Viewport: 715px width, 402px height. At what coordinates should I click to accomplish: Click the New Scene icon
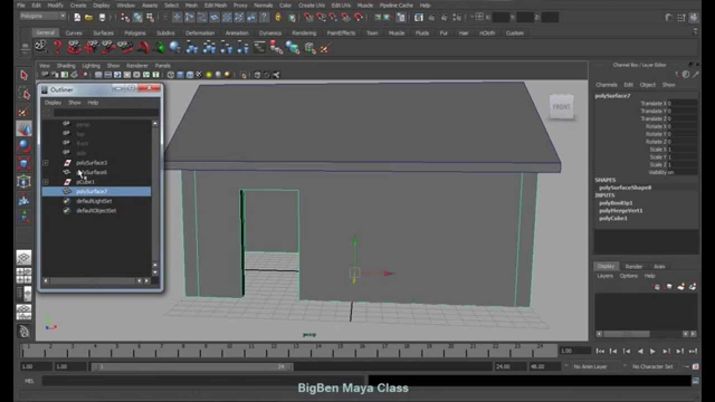pos(77,17)
